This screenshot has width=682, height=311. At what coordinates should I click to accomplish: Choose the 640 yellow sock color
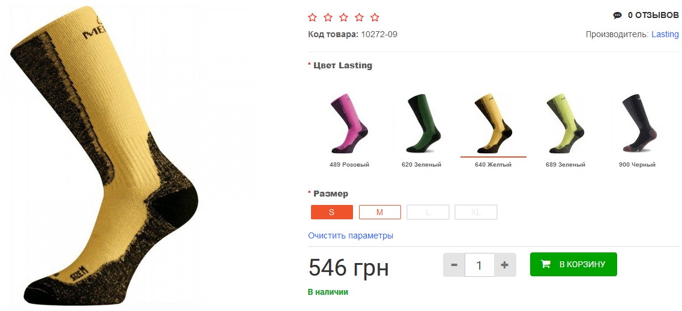coord(493,124)
